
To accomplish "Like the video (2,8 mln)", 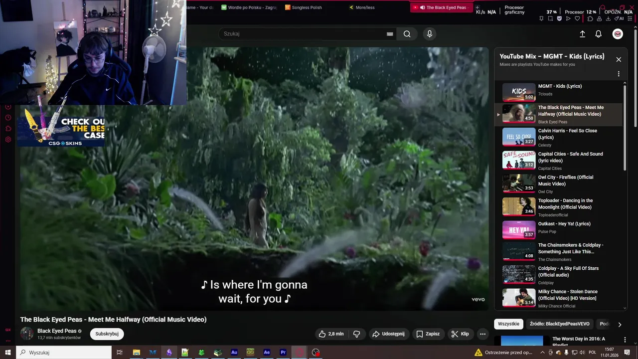I will [x=331, y=334].
